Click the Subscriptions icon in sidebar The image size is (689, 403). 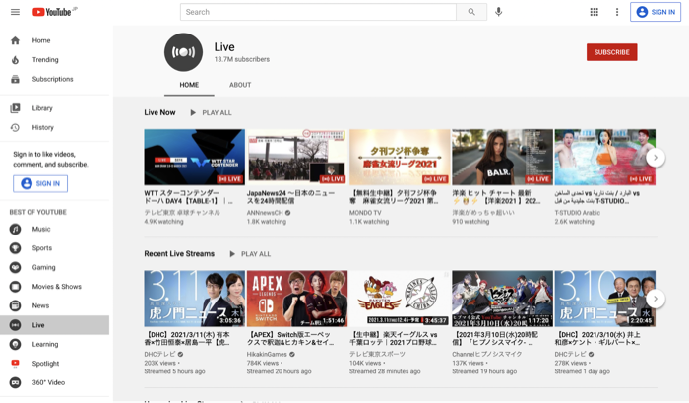[x=15, y=79]
